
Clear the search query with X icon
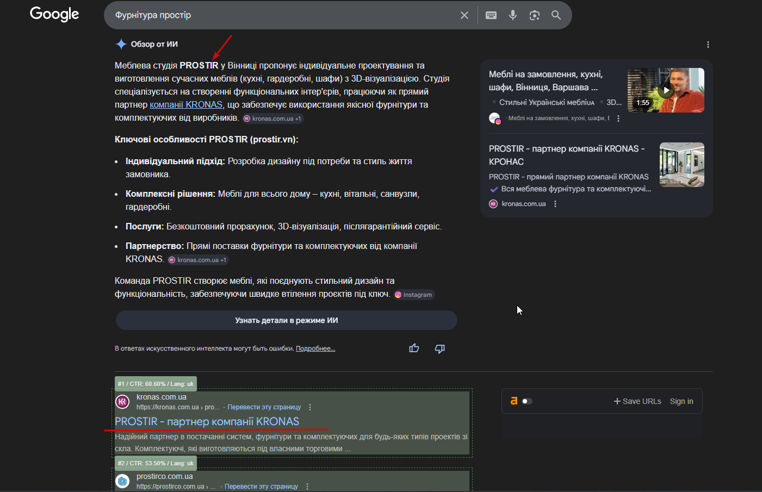pyautogui.click(x=464, y=15)
